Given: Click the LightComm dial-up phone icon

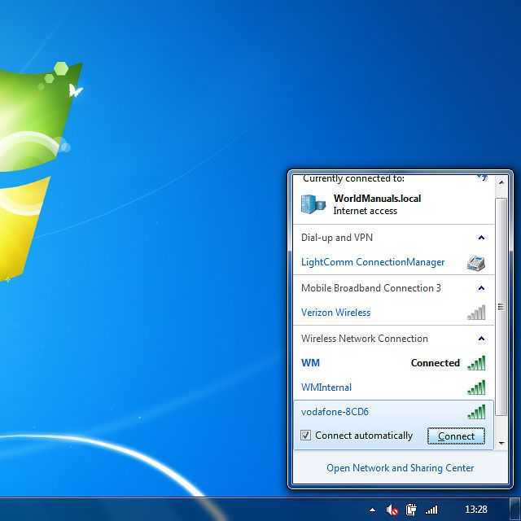Looking at the screenshot, I should (476, 262).
